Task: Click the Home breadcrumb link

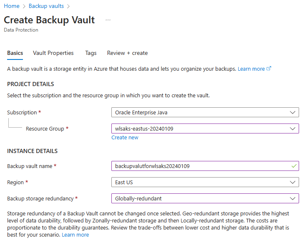Action: [11, 6]
